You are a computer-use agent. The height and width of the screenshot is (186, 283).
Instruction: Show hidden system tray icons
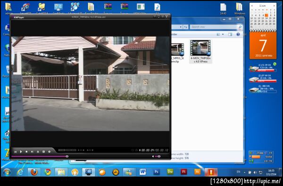[x=244, y=172]
